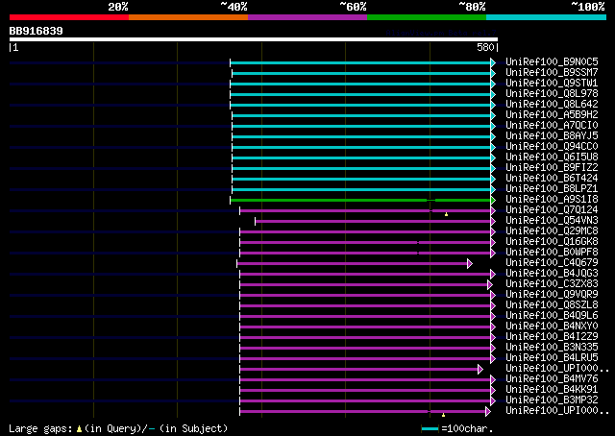Click the purple arrowhead ending C4Q679 alignment
Viewport: 615px width, 436px height.
(x=470, y=264)
